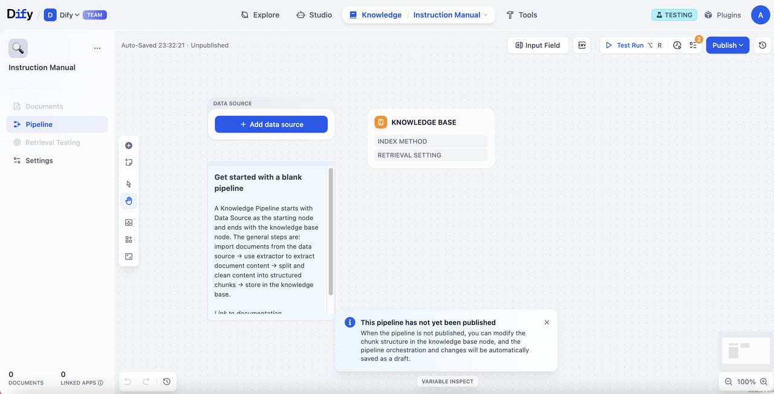Click the DOCUMENTS count label
The image size is (774, 394).
[26, 383]
